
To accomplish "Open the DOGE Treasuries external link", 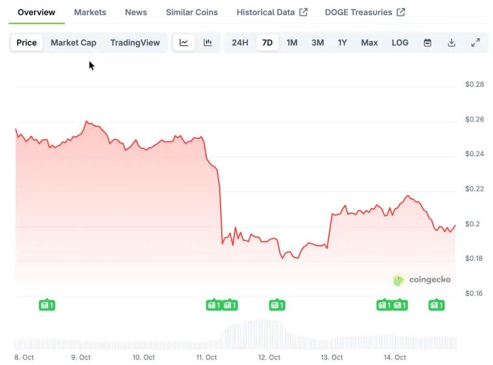I will tap(364, 12).
